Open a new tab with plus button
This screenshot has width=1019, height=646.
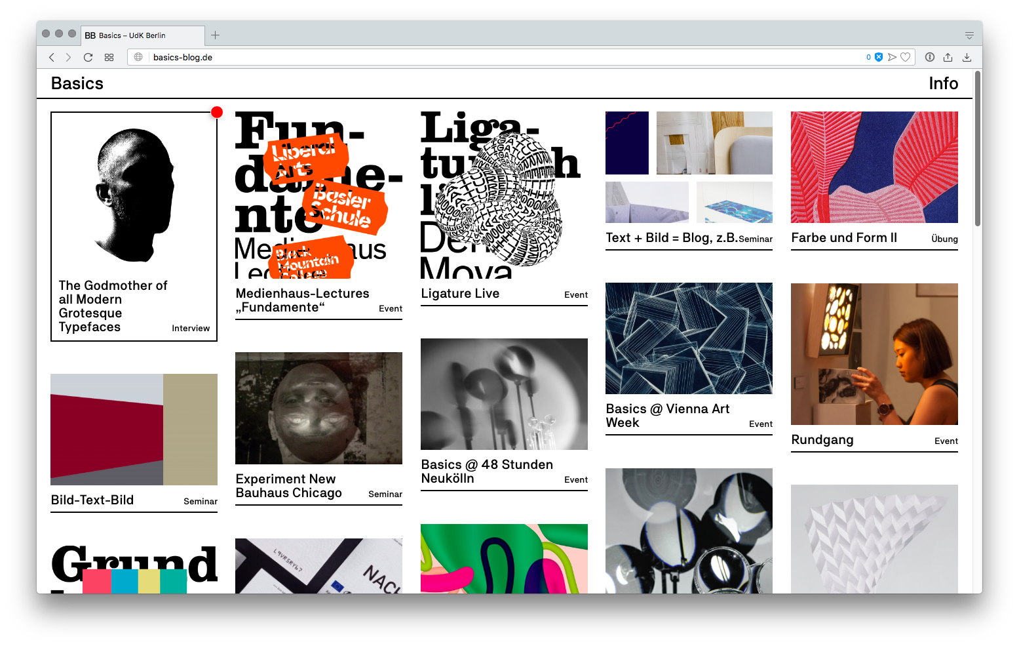(215, 35)
